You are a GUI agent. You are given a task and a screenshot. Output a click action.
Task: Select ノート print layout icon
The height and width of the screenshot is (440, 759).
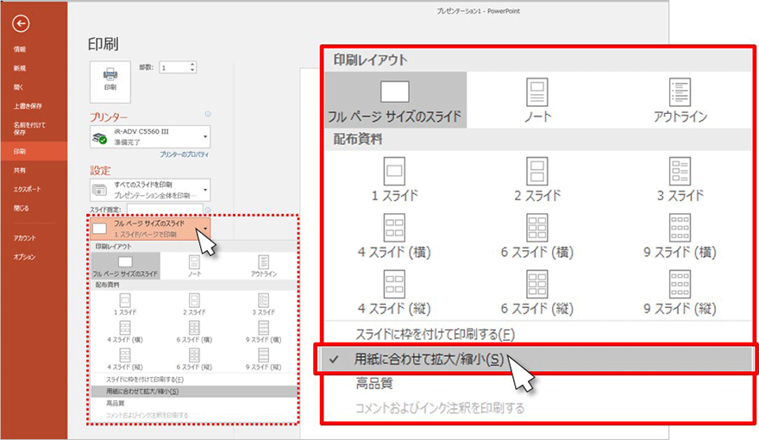(x=538, y=99)
